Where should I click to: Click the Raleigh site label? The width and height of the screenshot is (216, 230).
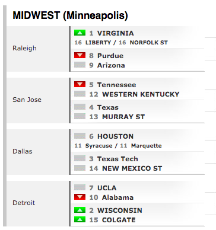coord(24,48)
